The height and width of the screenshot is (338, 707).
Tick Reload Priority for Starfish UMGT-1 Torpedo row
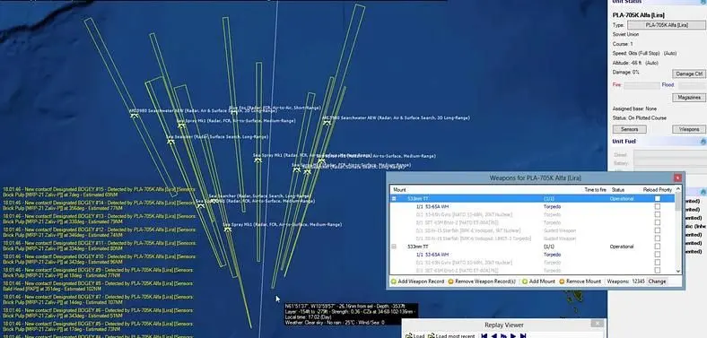click(x=658, y=238)
